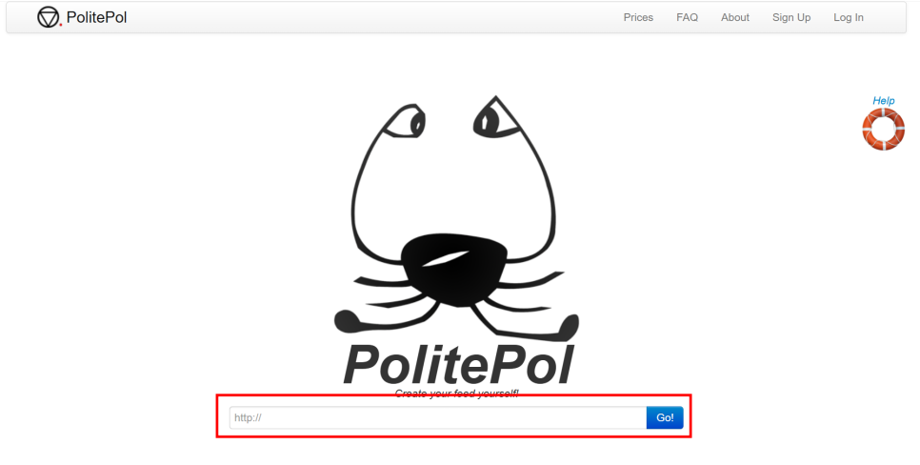Open the Help text link

(x=884, y=101)
